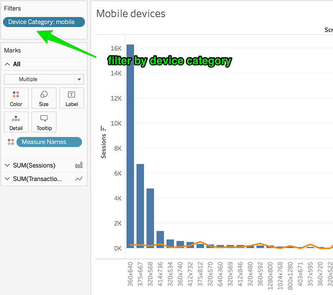
Task: Click the 412x732 axis label
Action: tap(190, 274)
